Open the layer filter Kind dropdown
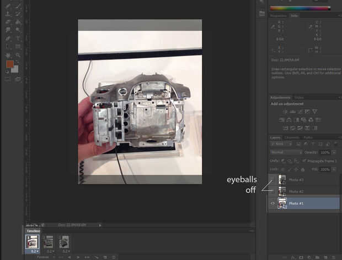This screenshot has width=342, height=260. pyautogui.click(x=281, y=143)
